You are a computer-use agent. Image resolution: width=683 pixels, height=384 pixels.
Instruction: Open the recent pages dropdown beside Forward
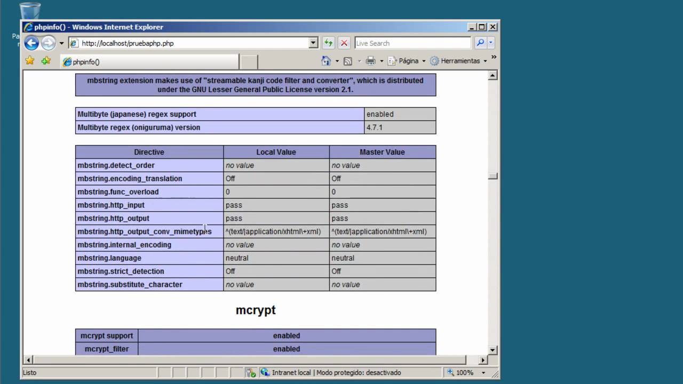point(61,43)
